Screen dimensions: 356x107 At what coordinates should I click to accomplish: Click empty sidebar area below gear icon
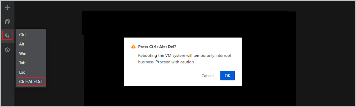tap(7, 80)
